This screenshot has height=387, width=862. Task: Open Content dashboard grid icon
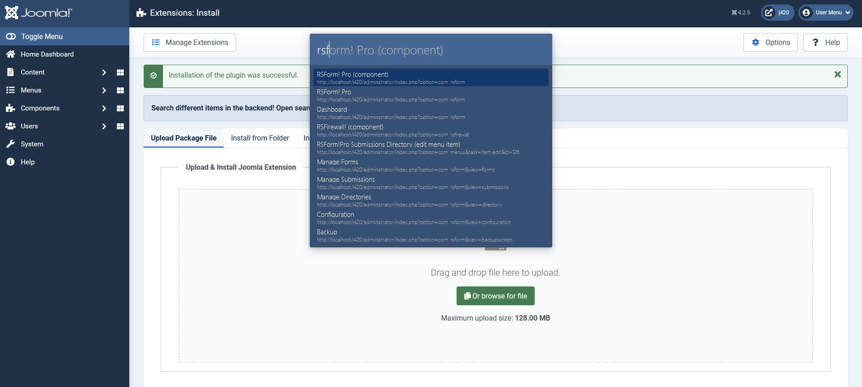(120, 72)
